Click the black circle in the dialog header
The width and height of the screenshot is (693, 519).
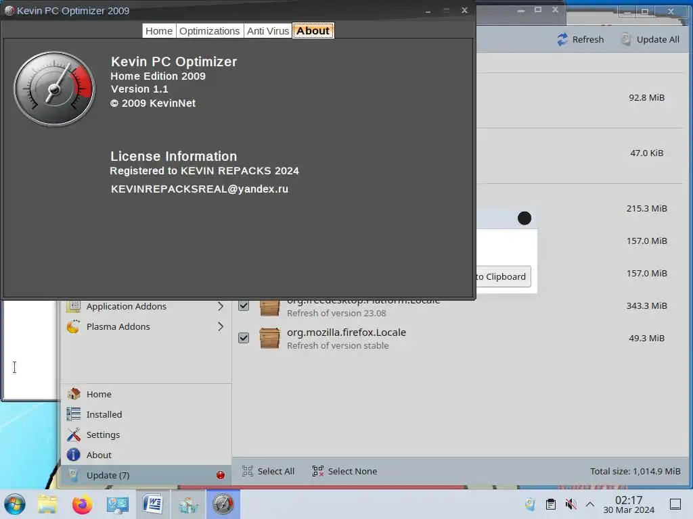pos(524,218)
